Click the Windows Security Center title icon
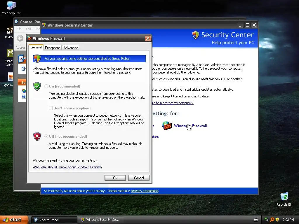This screenshot has height=224, width=299. point(44,25)
